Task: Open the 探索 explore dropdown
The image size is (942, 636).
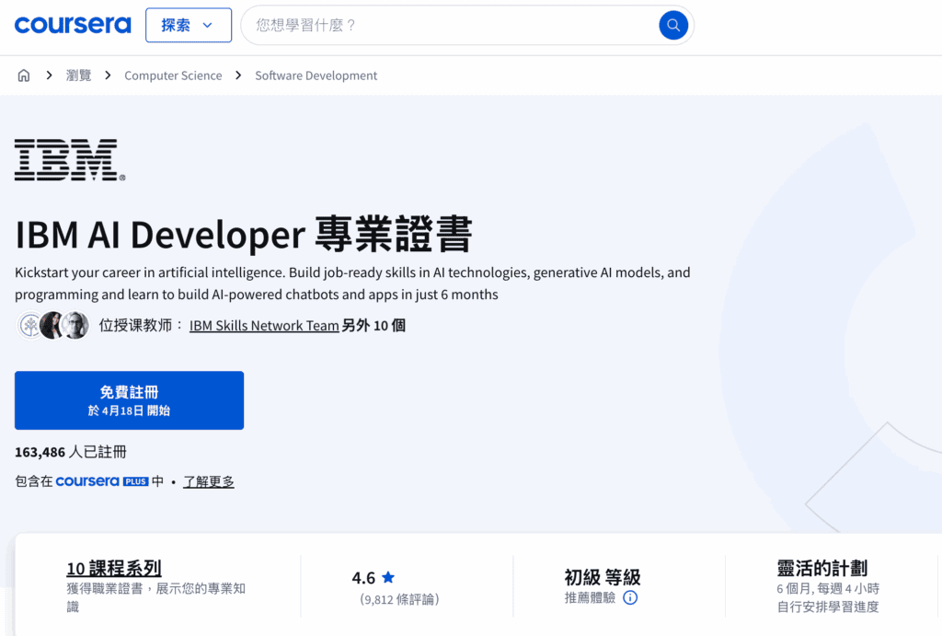Action: 188,25
